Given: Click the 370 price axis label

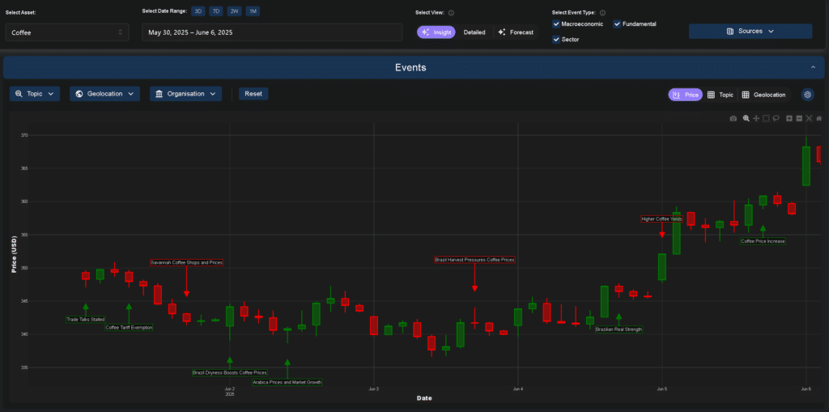Looking at the screenshot, I should click(24, 135).
